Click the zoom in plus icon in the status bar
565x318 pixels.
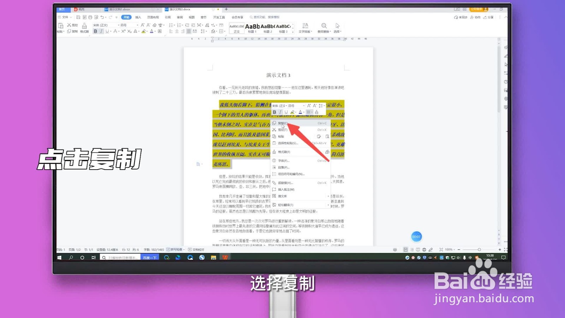500,249
